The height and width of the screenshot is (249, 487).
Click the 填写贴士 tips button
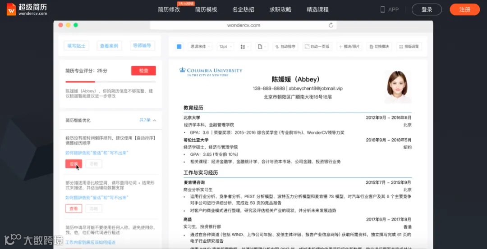pyautogui.click(x=76, y=45)
